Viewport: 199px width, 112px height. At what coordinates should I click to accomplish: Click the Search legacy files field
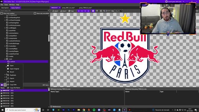point(24,11)
